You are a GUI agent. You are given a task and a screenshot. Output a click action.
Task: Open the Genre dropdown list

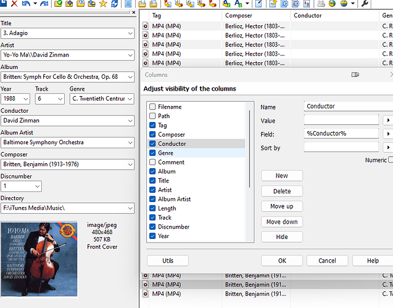click(130, 99)
